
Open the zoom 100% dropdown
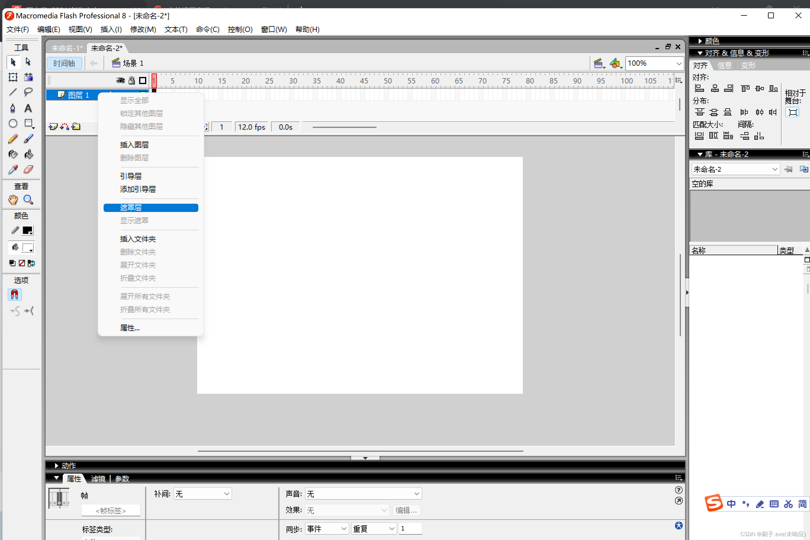[x=679, y=64]
